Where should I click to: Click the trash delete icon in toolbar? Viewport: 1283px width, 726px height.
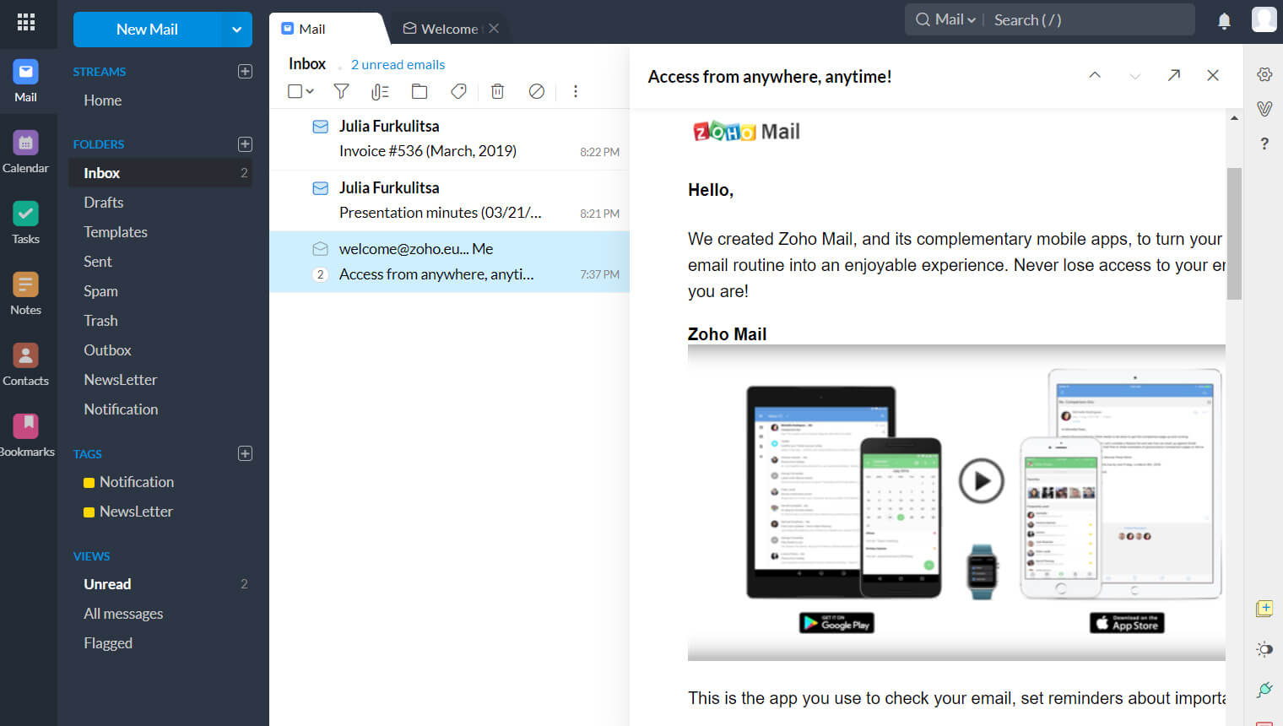[x=498, y=91]
